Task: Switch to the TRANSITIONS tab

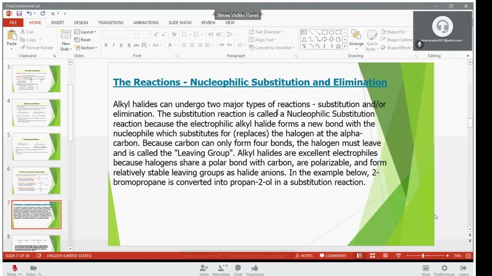Action: click(111, 23)
